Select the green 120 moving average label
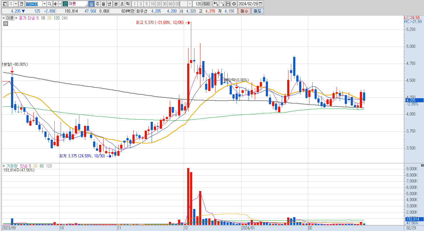 [57, 18]
